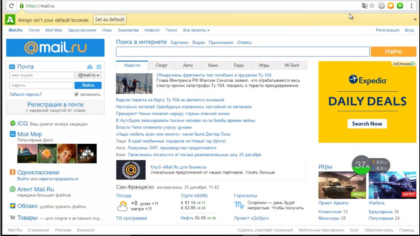This screenshot has width=420, height=236.
Task: Click the blue Войти login button
Action: [88, 85]
